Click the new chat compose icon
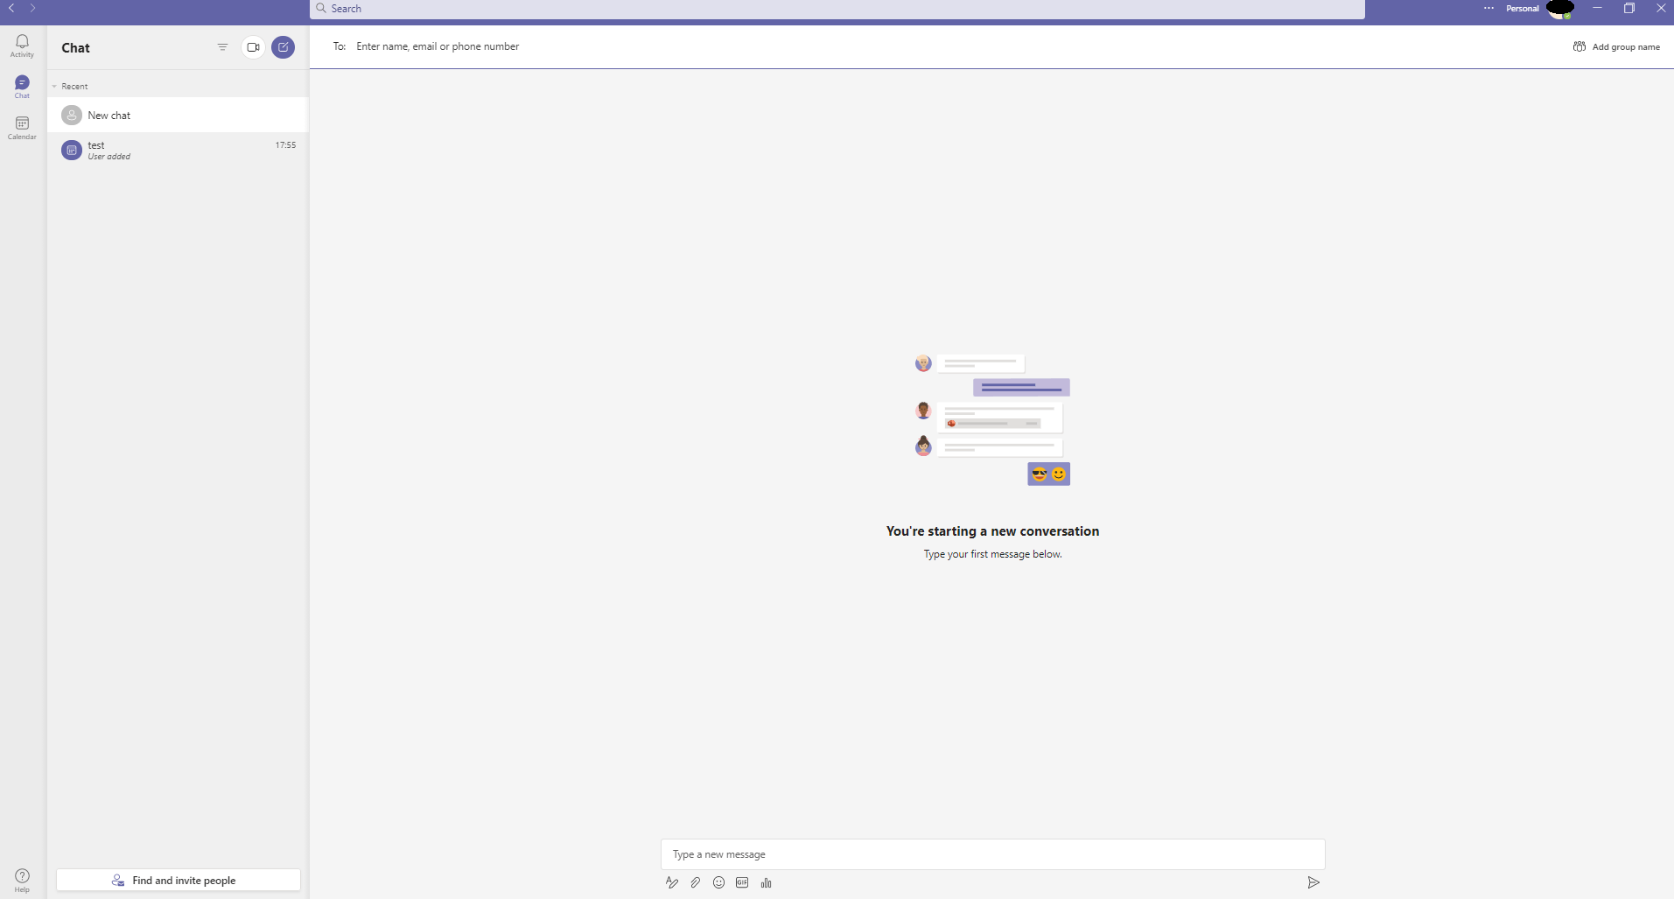The width and height of the screenshot is (1674, 899). (x=283, y=47)
